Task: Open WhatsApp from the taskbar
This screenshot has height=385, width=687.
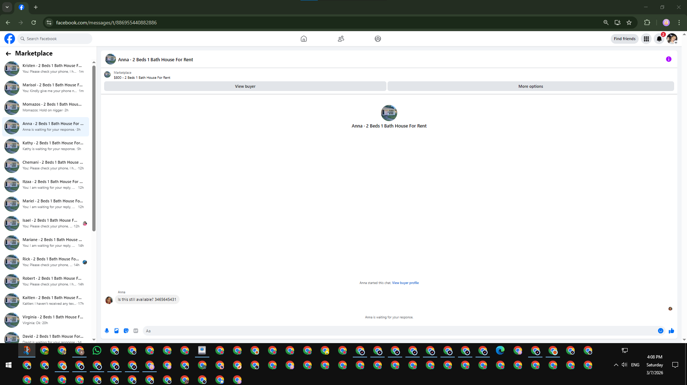Action: tap(97, 350)
